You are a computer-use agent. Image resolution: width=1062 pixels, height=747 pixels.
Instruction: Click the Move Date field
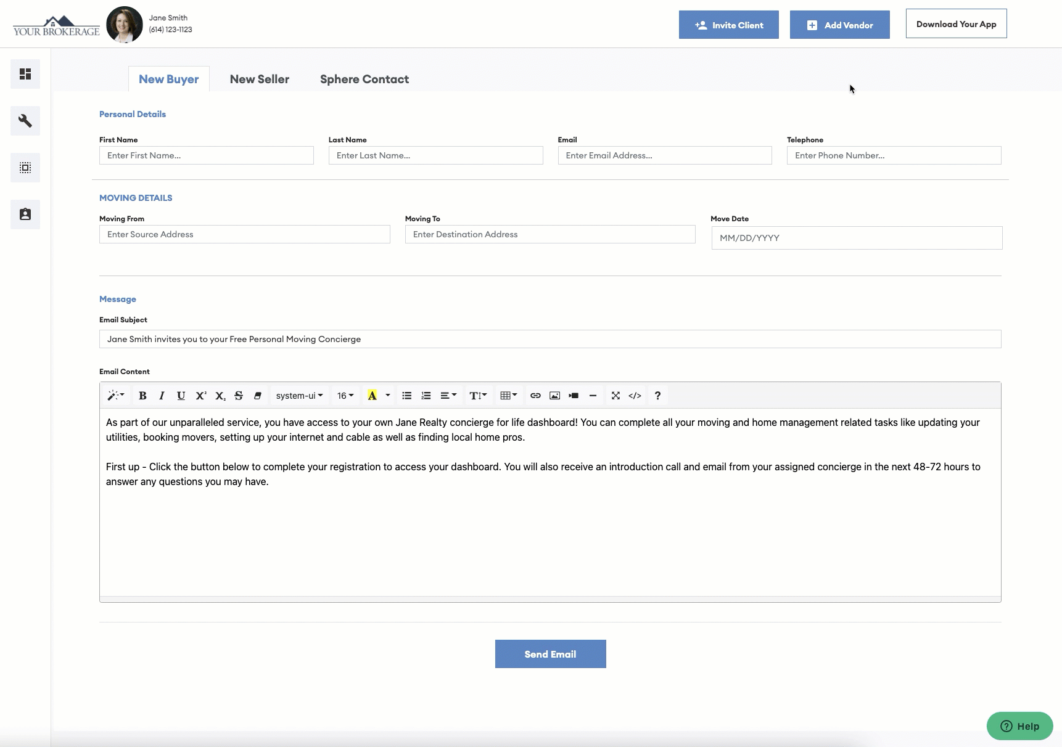857,238
